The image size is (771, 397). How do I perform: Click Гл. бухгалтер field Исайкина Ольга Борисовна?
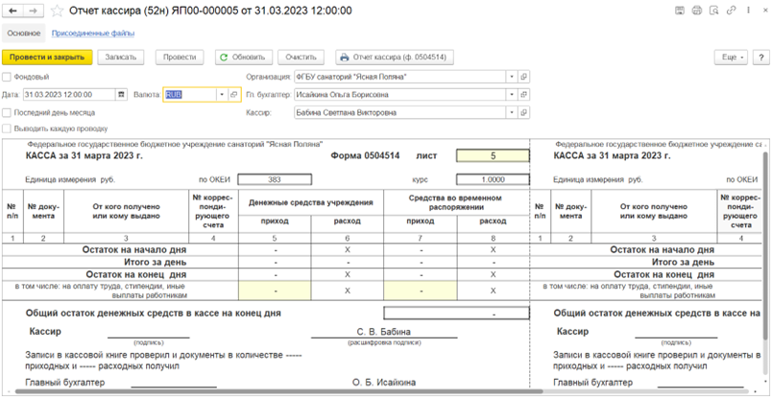399,95
